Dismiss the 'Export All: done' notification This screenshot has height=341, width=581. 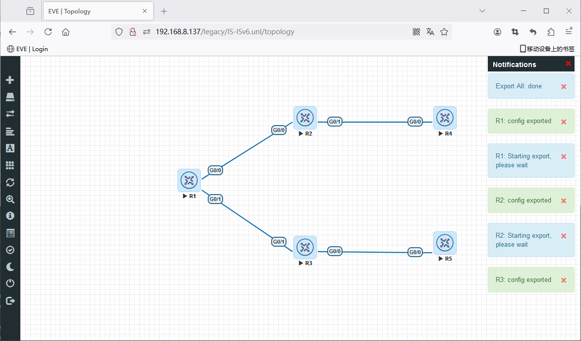pyautogui.click(x=563, y=86)
